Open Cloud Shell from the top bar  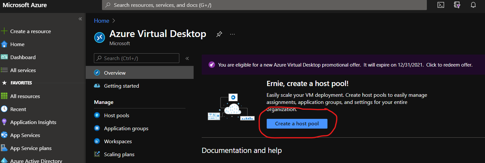[441, 5]
